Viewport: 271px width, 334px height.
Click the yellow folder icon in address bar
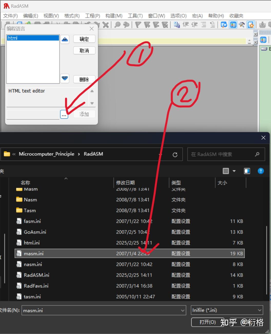pyautogui.click(x=7, y=154)
